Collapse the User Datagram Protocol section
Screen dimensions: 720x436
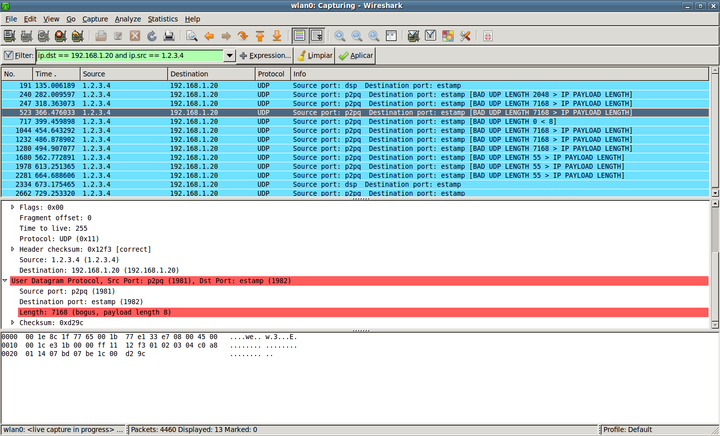(5, 281)
